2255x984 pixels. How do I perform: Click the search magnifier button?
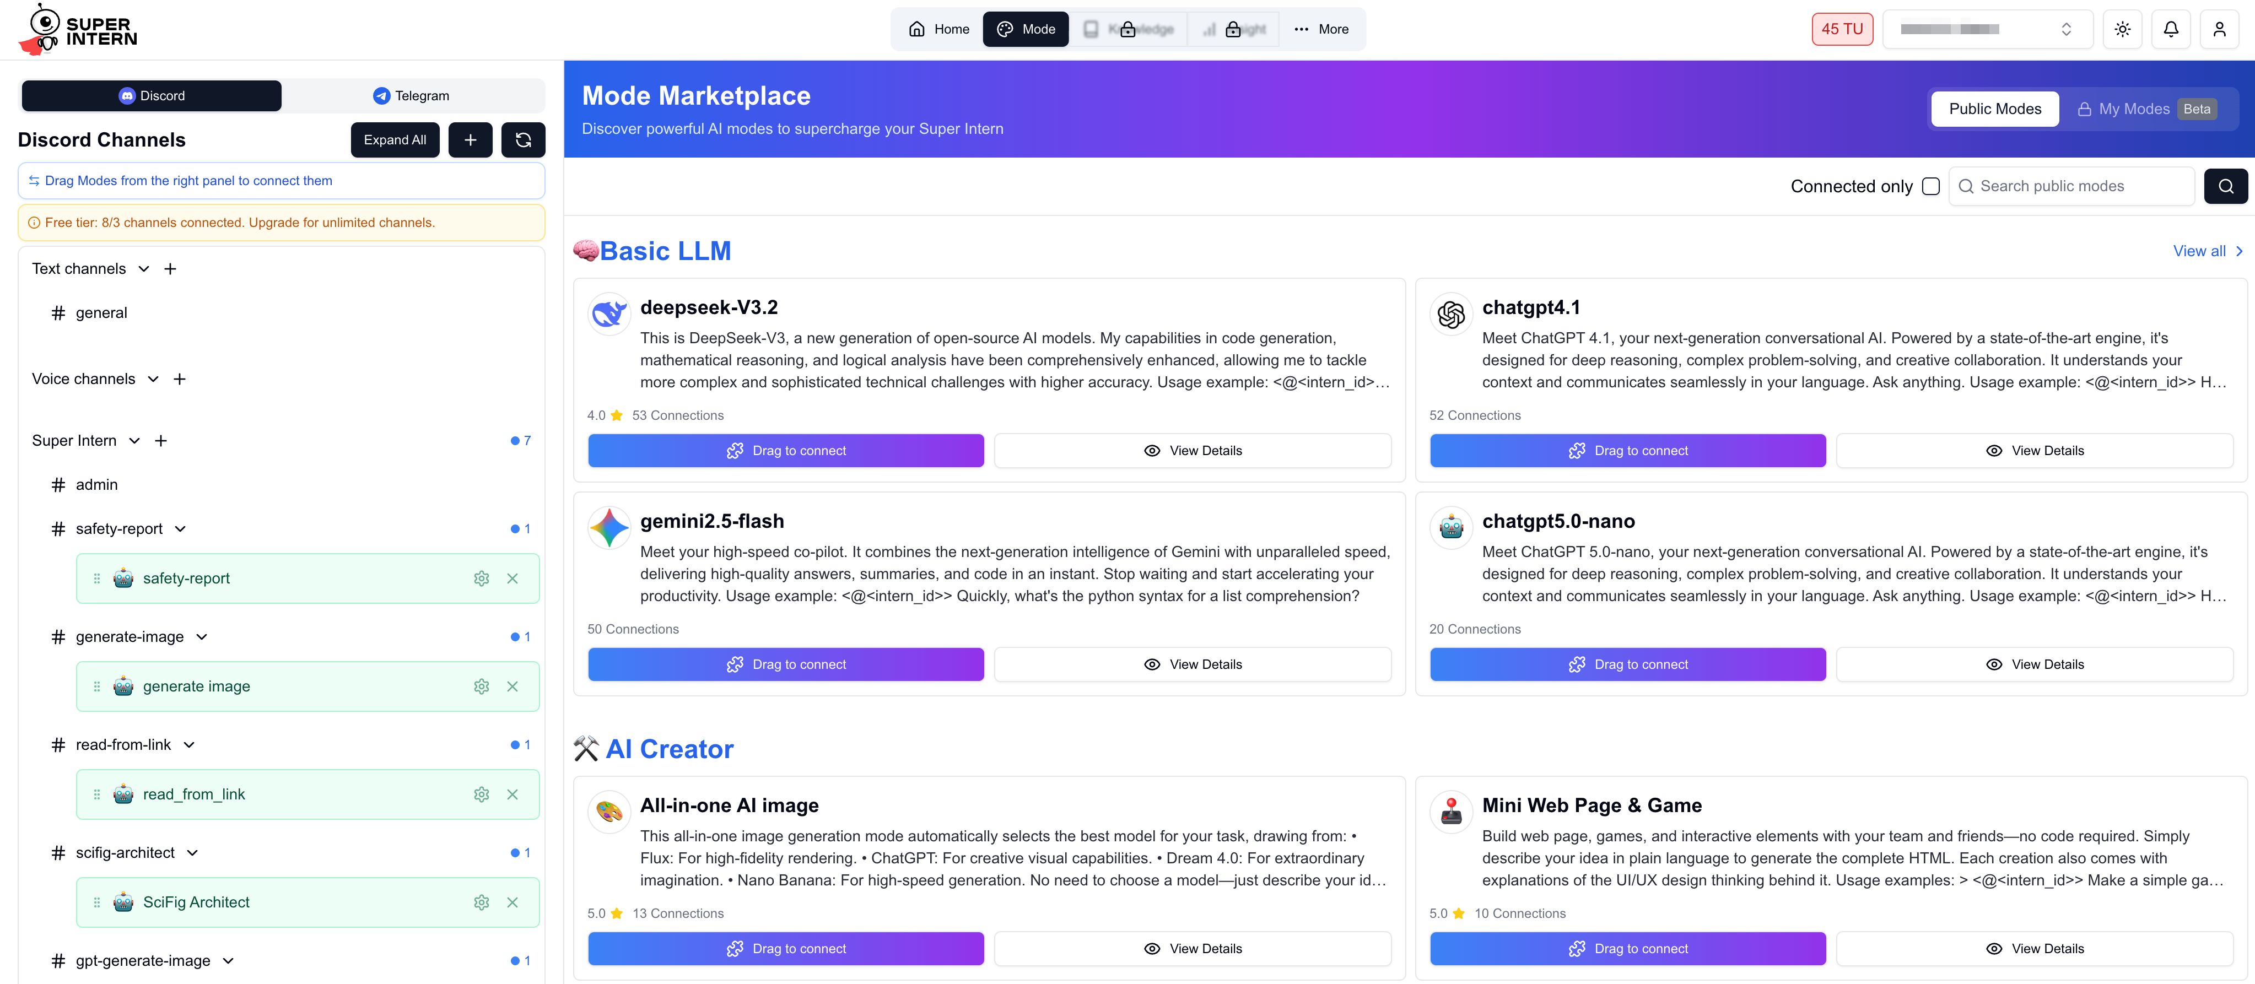2225,186
